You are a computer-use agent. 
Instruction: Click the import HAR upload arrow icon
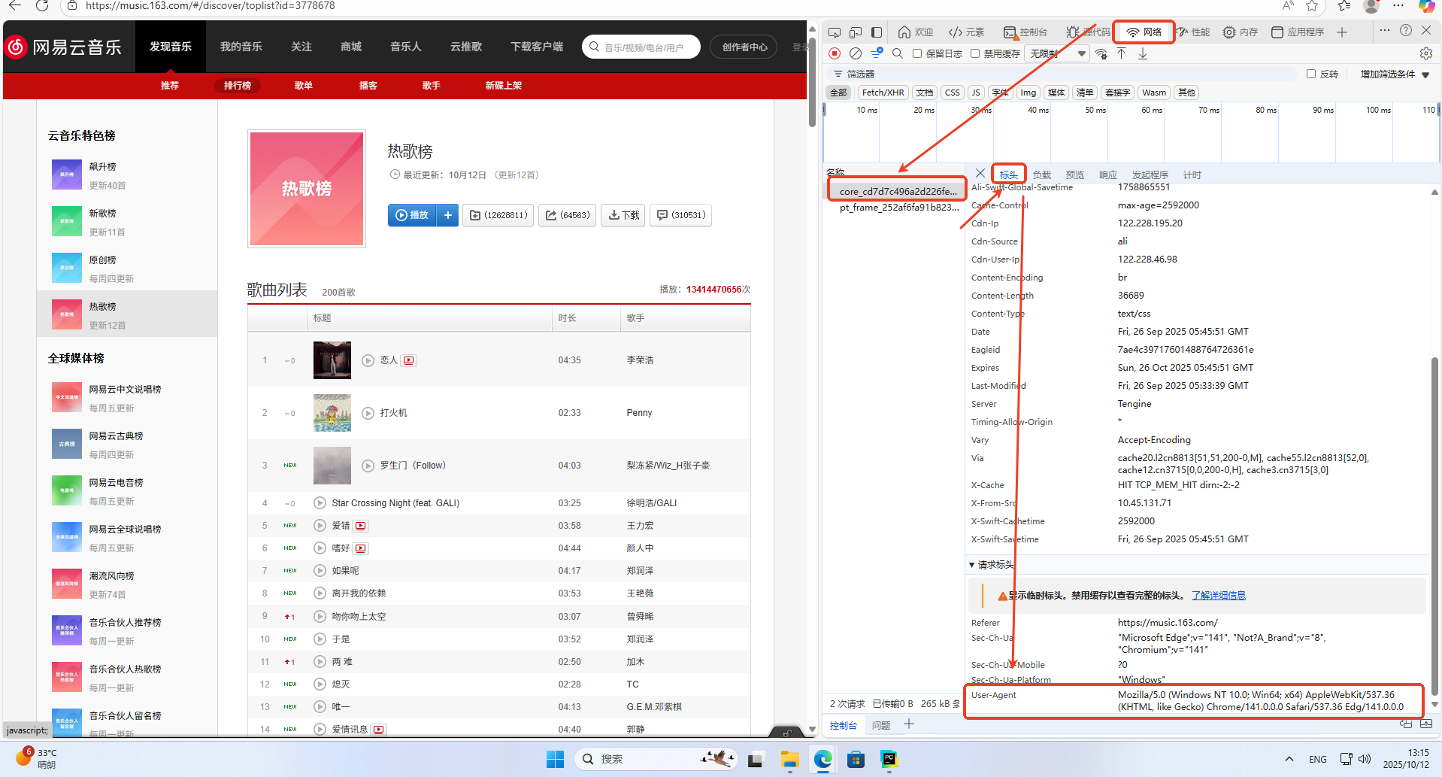[1122, 53]
